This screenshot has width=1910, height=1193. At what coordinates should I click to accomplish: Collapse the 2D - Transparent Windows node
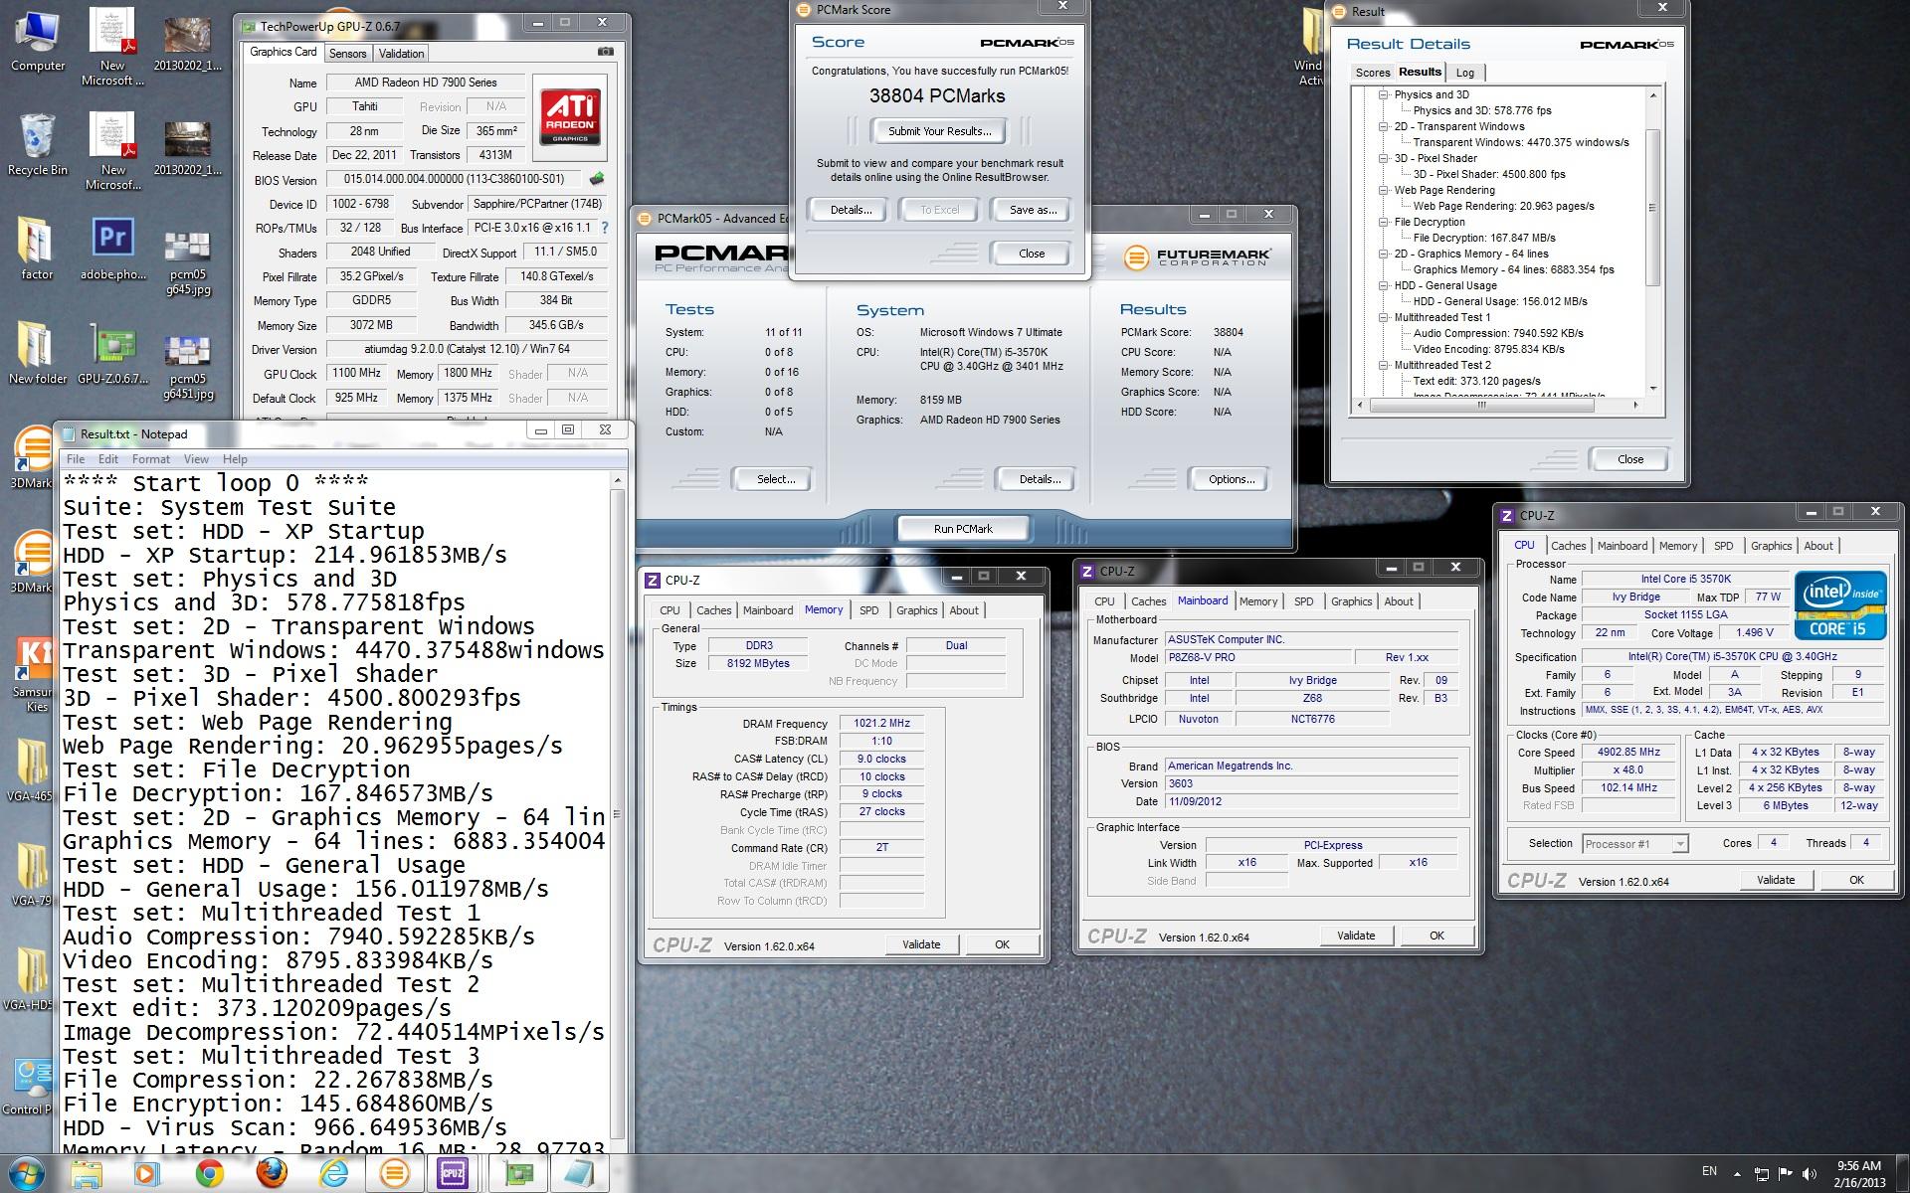(x=1384, y=126)
